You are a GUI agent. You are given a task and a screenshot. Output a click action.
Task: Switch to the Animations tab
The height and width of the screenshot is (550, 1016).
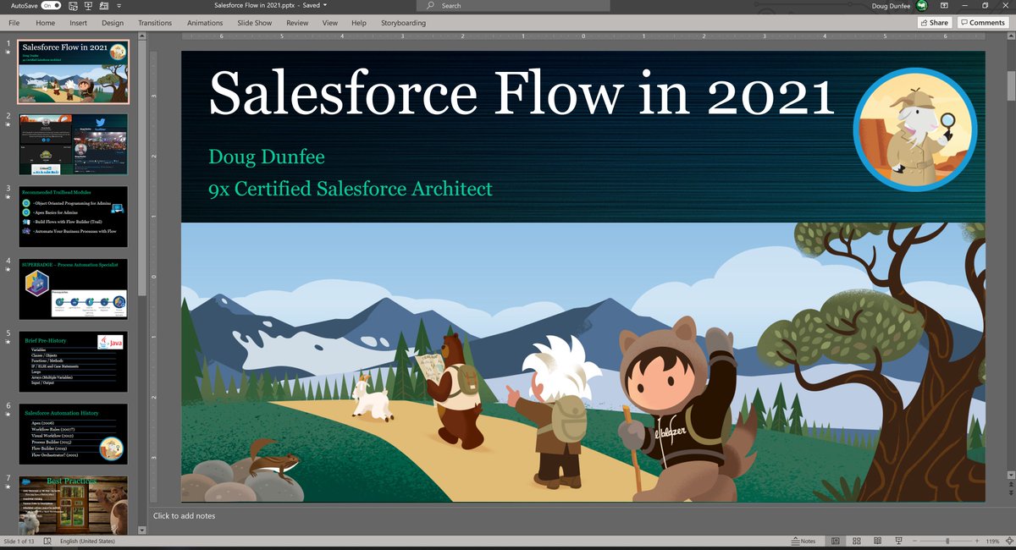(x=205, y=23)
